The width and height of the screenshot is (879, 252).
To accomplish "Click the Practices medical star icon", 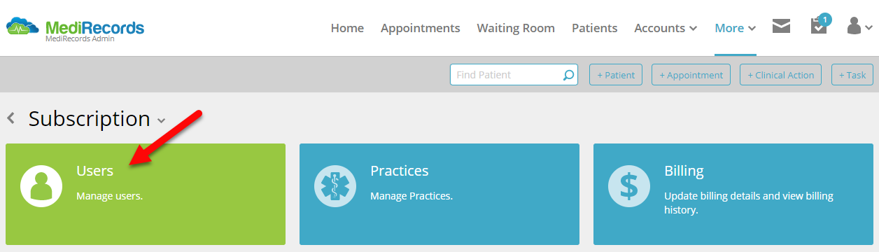I will coord(335,185).
